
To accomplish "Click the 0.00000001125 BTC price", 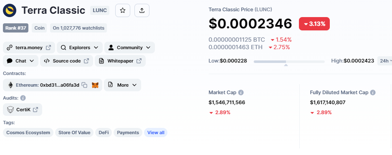I will (x=237, y=40).
